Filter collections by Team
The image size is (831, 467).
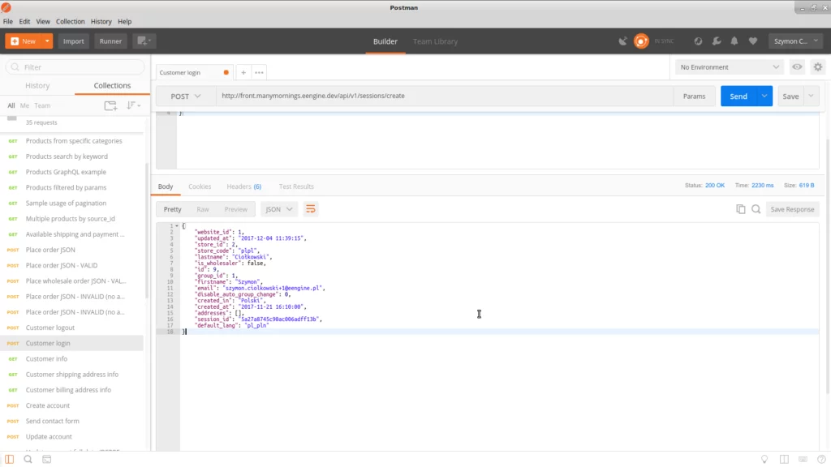(x=42, y=105)
